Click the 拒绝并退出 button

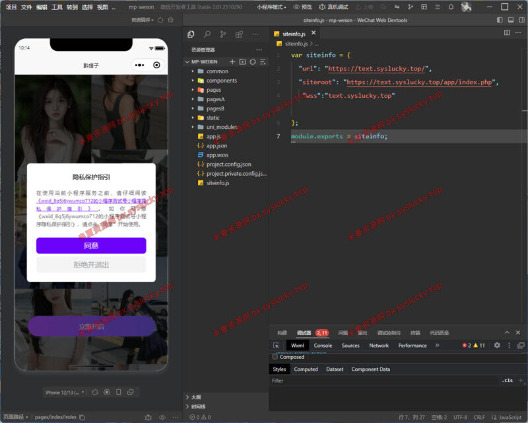tap(91, 265)
